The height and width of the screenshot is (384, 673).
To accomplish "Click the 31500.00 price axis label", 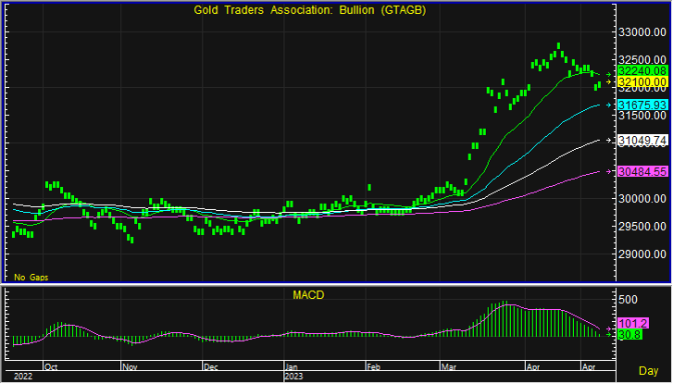I will (x=642, y=116).
